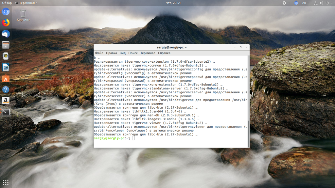Open Thunderbird mail in the dock
This screenshot has height=188, width=335.
(6, 34)
